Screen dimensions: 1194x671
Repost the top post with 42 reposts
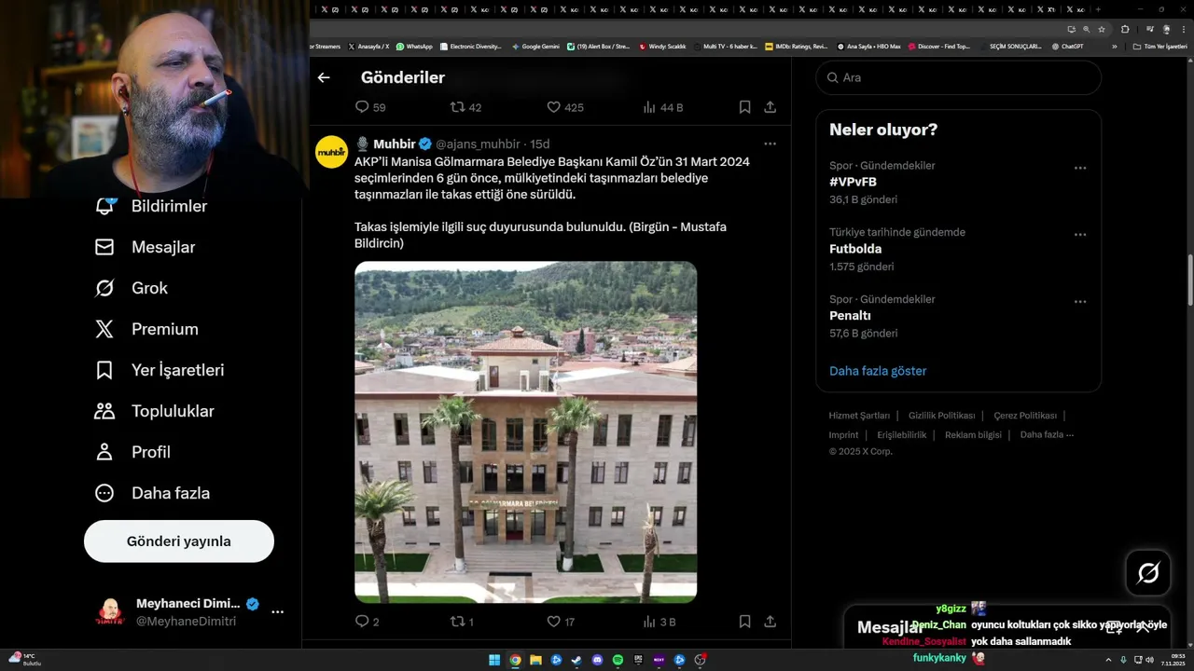pyautogui.click(x=465, y=107)
